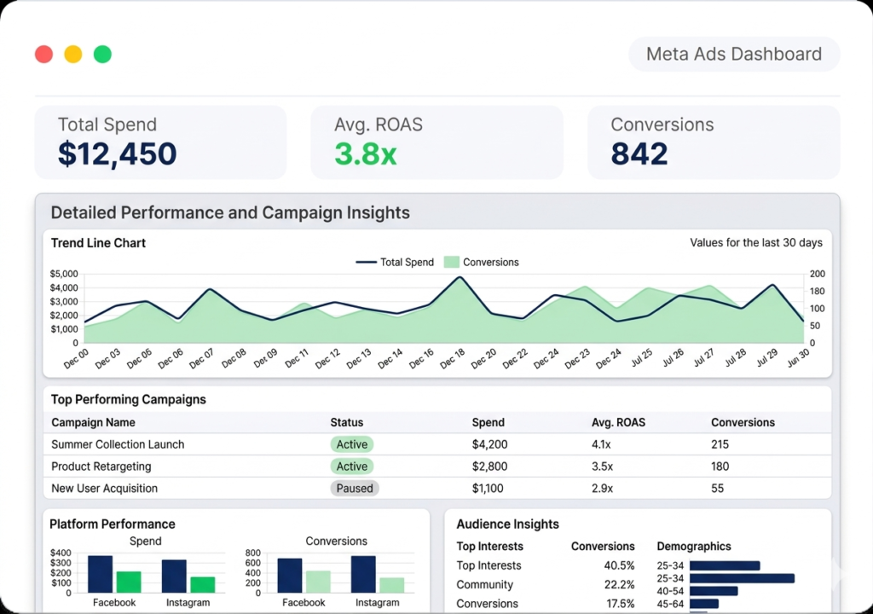Click the Meta Ads Dashboard title pill
This screenshot has height=614, width=873.
pyautogui.click(x=734, y=55)
